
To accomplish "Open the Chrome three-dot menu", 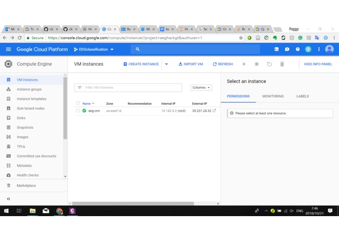I will (x=334, y=38).
